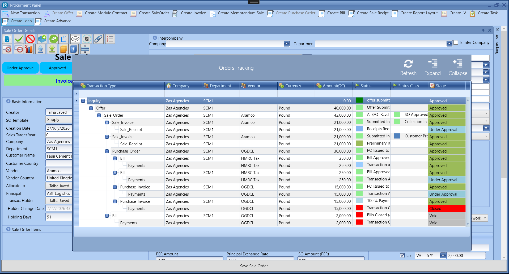Open the VAT - 5 % dropdown
Image resolution: width=509 pixels, height=274 pixels.
click(x=443, y=255)
